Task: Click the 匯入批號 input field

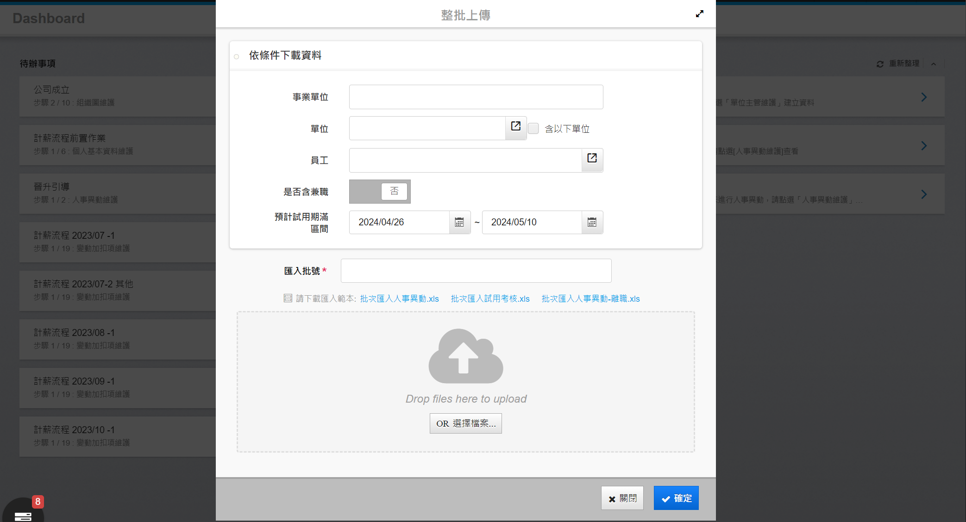Action: (476, 271)
